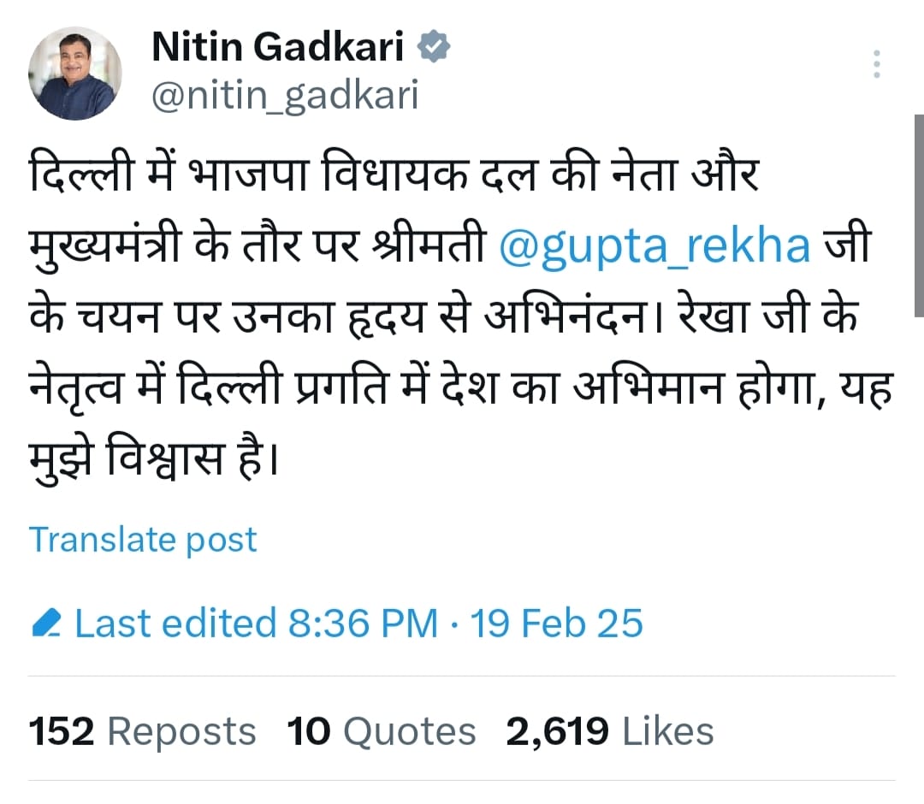
Task: Click the 19 Feb 25 date
Action: [556, 624]
